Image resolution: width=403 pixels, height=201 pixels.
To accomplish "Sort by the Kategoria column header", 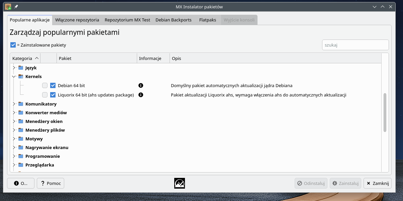I will coord(25,58).
